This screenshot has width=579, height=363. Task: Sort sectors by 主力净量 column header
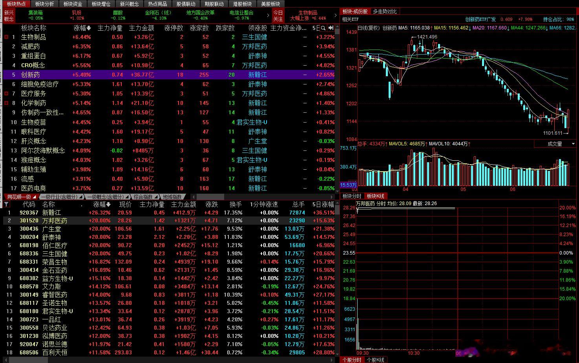(110, 28)
